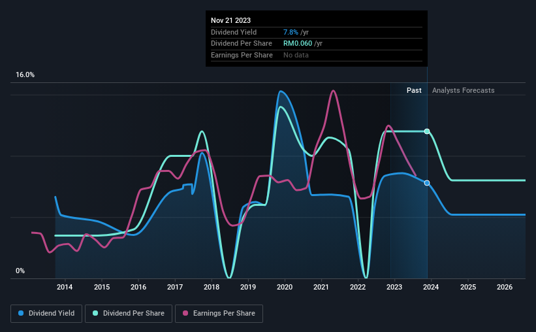This screenshot has height=332, width=536.
Task: Click the Nov 21 2023 tooltip date header
Action: (230, 20)
